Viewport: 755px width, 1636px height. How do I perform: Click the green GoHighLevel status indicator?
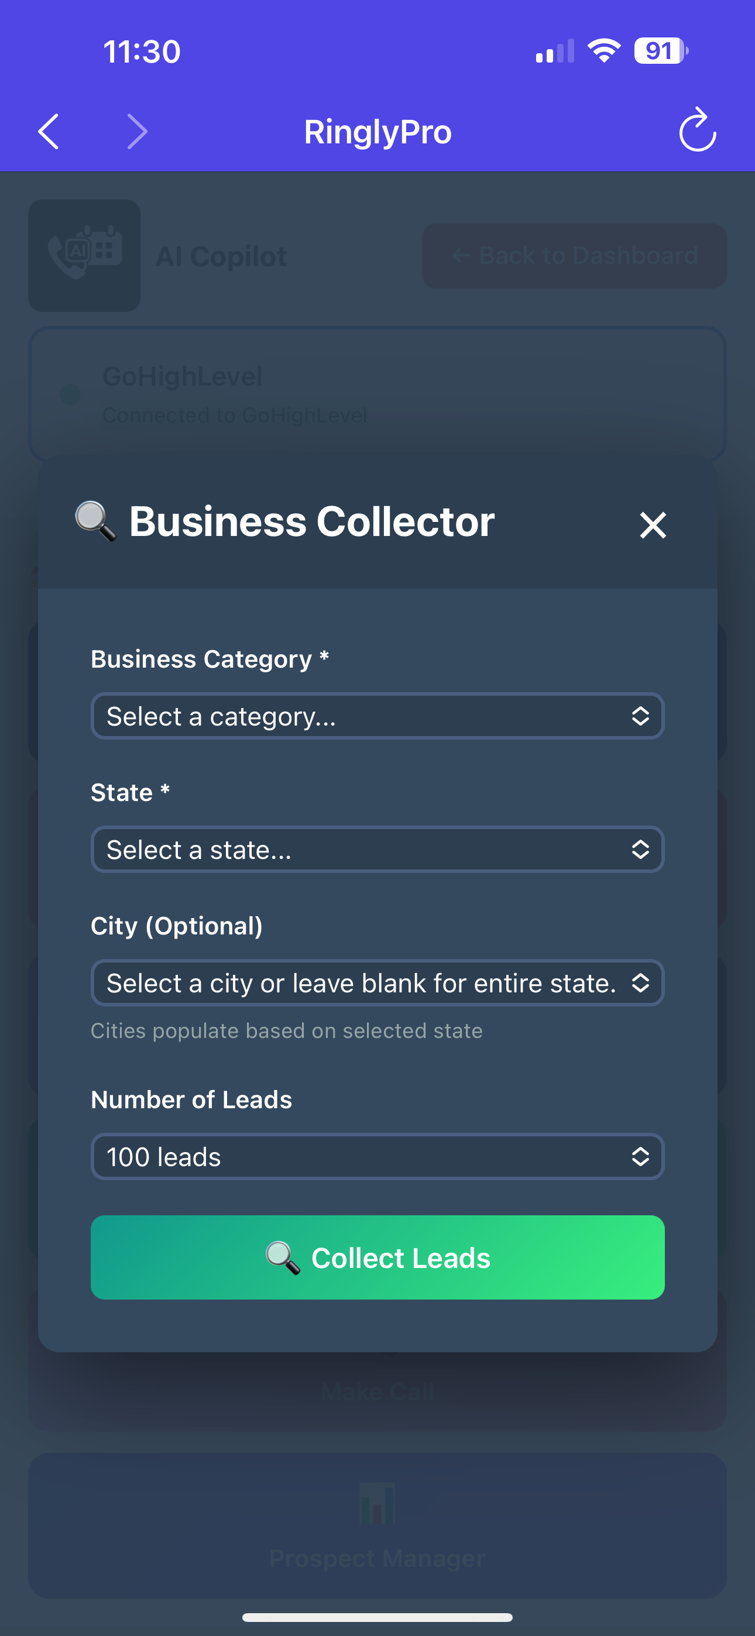pos(71,395)
